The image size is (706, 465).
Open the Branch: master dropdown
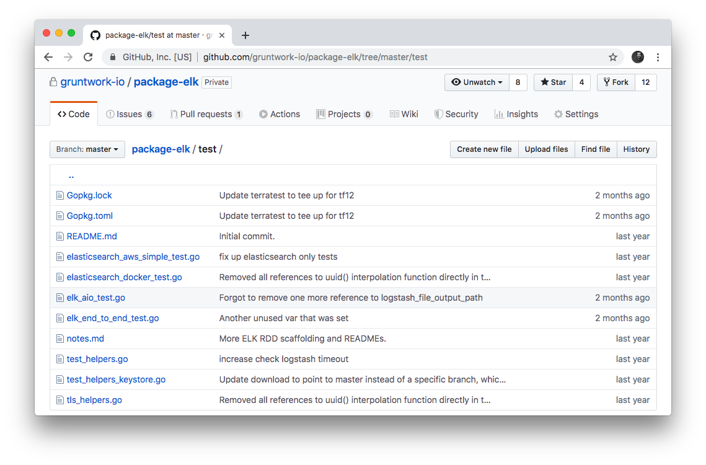click(x=87, y=149)
